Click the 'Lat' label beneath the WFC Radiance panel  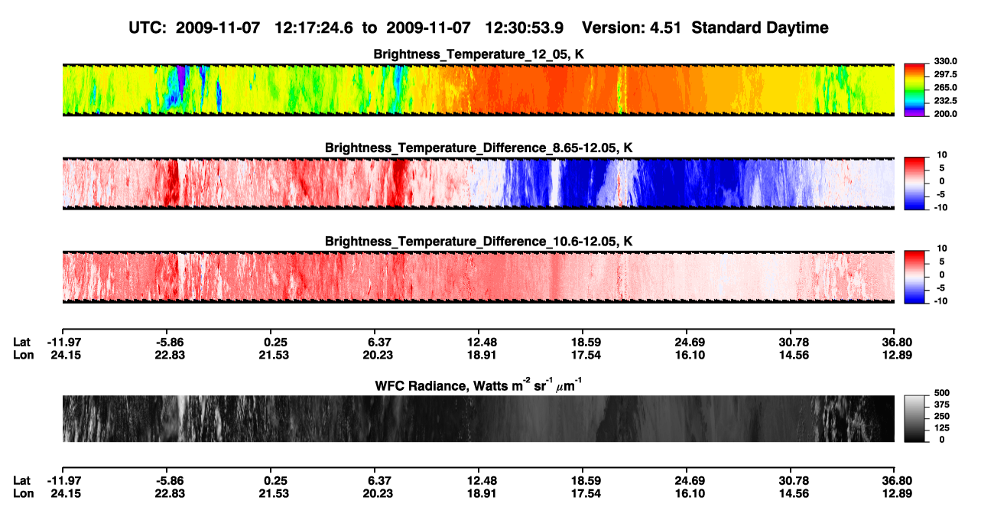pos(21,480)
